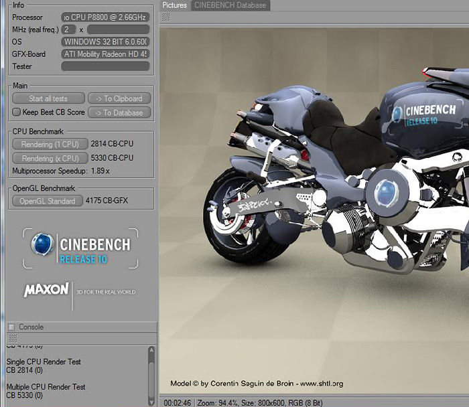
Task: Click the CB 5330 (0) console line
Action: pos(25,396)
